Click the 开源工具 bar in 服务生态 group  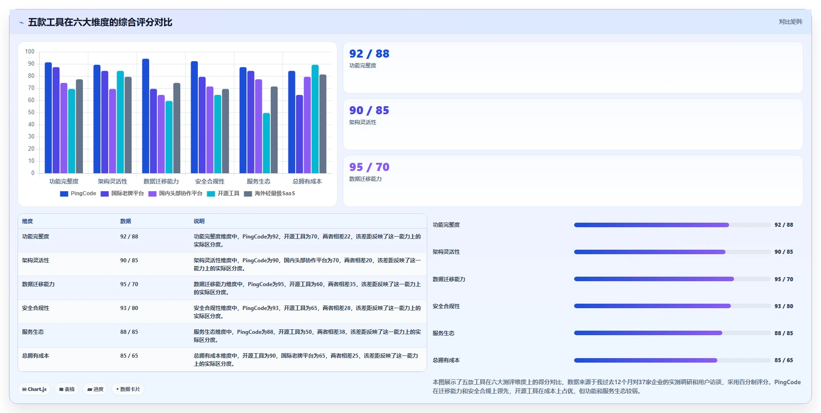[x=266, y=143]
